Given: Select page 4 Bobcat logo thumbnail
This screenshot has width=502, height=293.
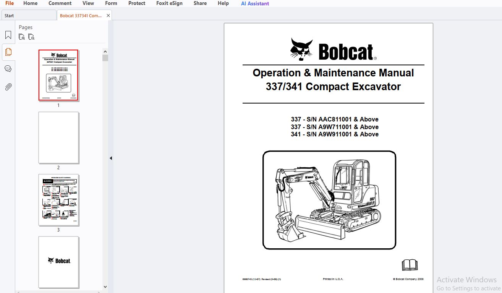Looking at the screenshot, I should point(58,262).
